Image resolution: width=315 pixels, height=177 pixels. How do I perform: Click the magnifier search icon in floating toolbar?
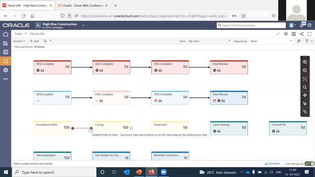[305, 88]
